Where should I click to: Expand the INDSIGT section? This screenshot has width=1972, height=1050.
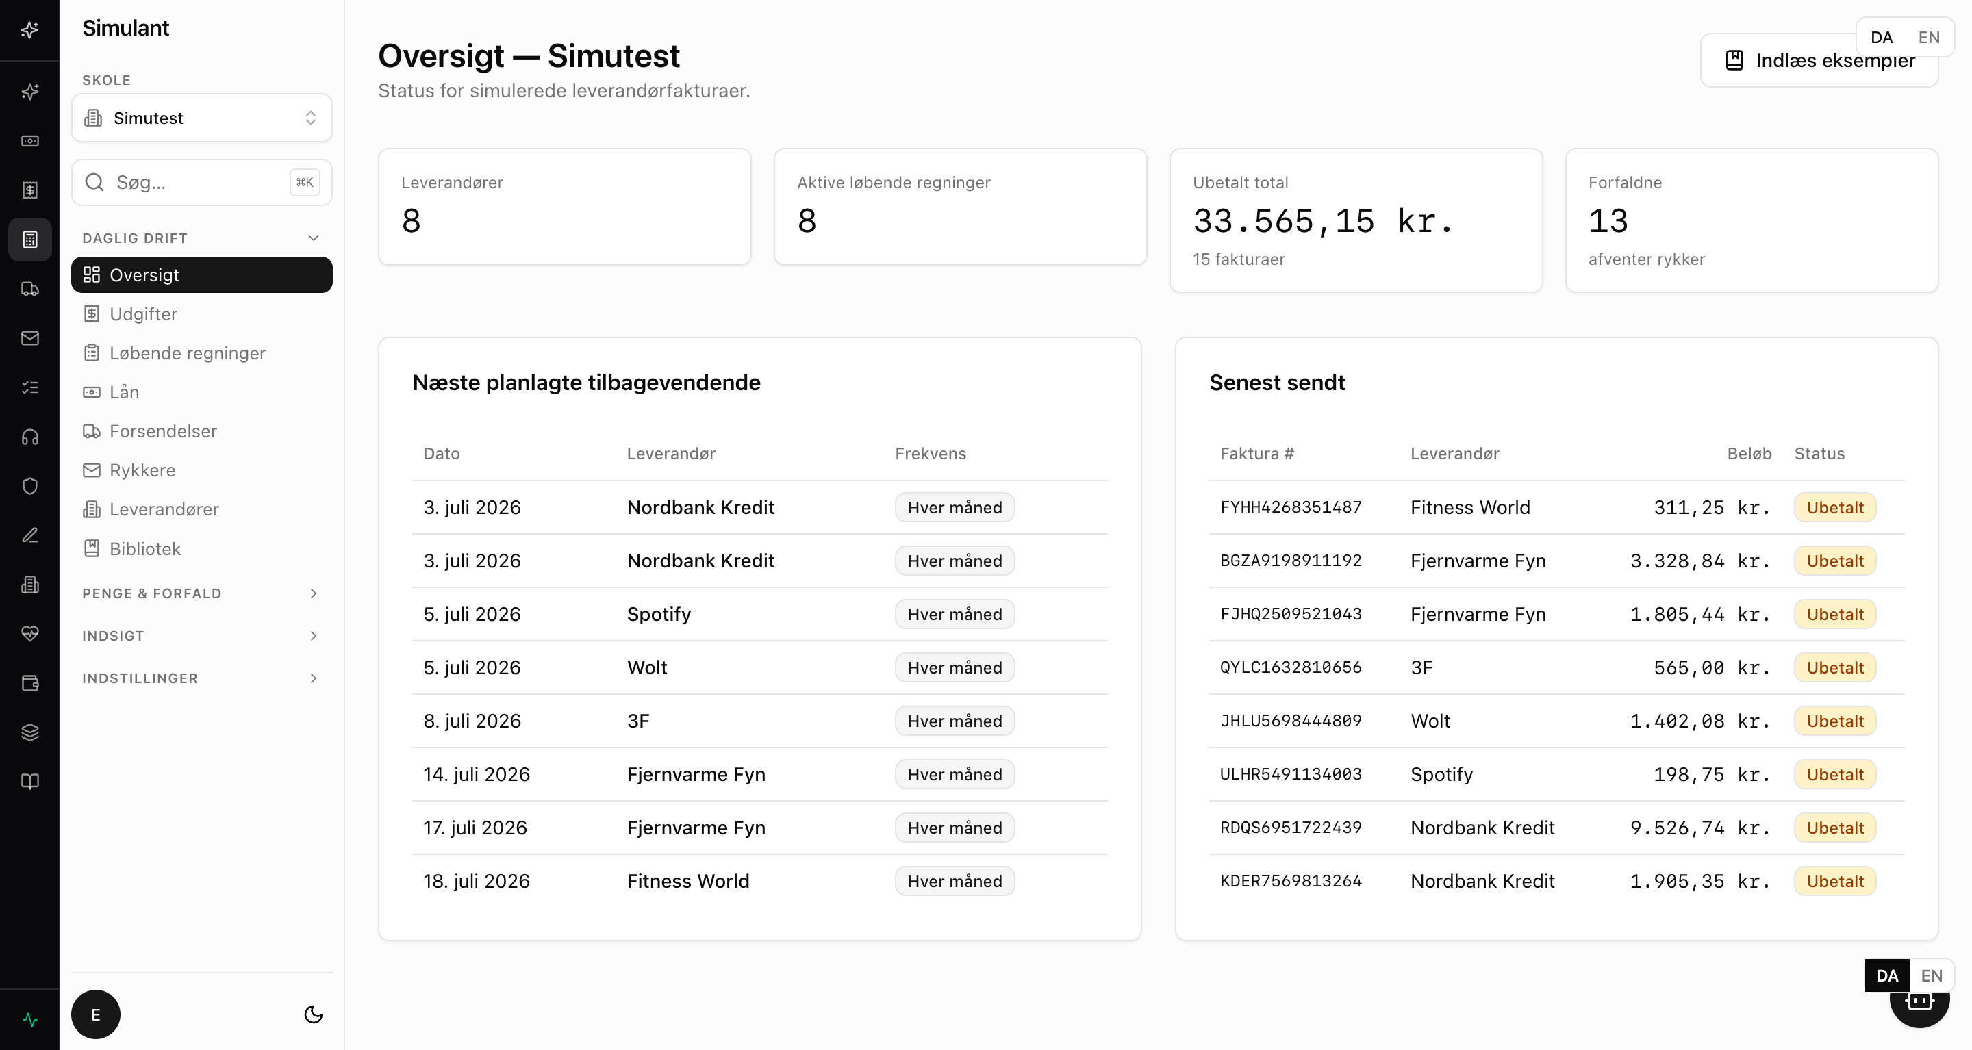202,636
